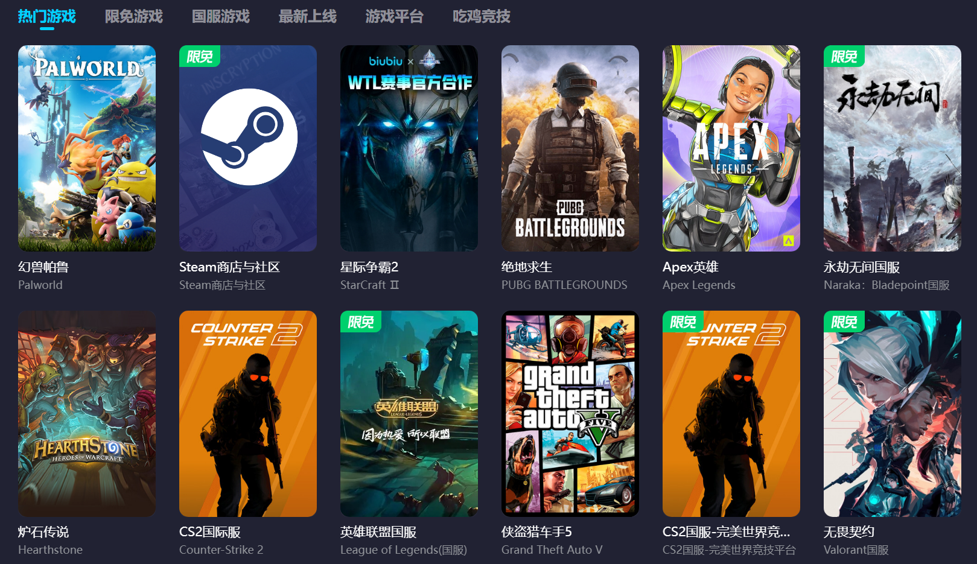Open the CS2国际服 Counter-Strike 2 cover
The width and height of the screenshot is (977, 564).
tap(248, 414)
